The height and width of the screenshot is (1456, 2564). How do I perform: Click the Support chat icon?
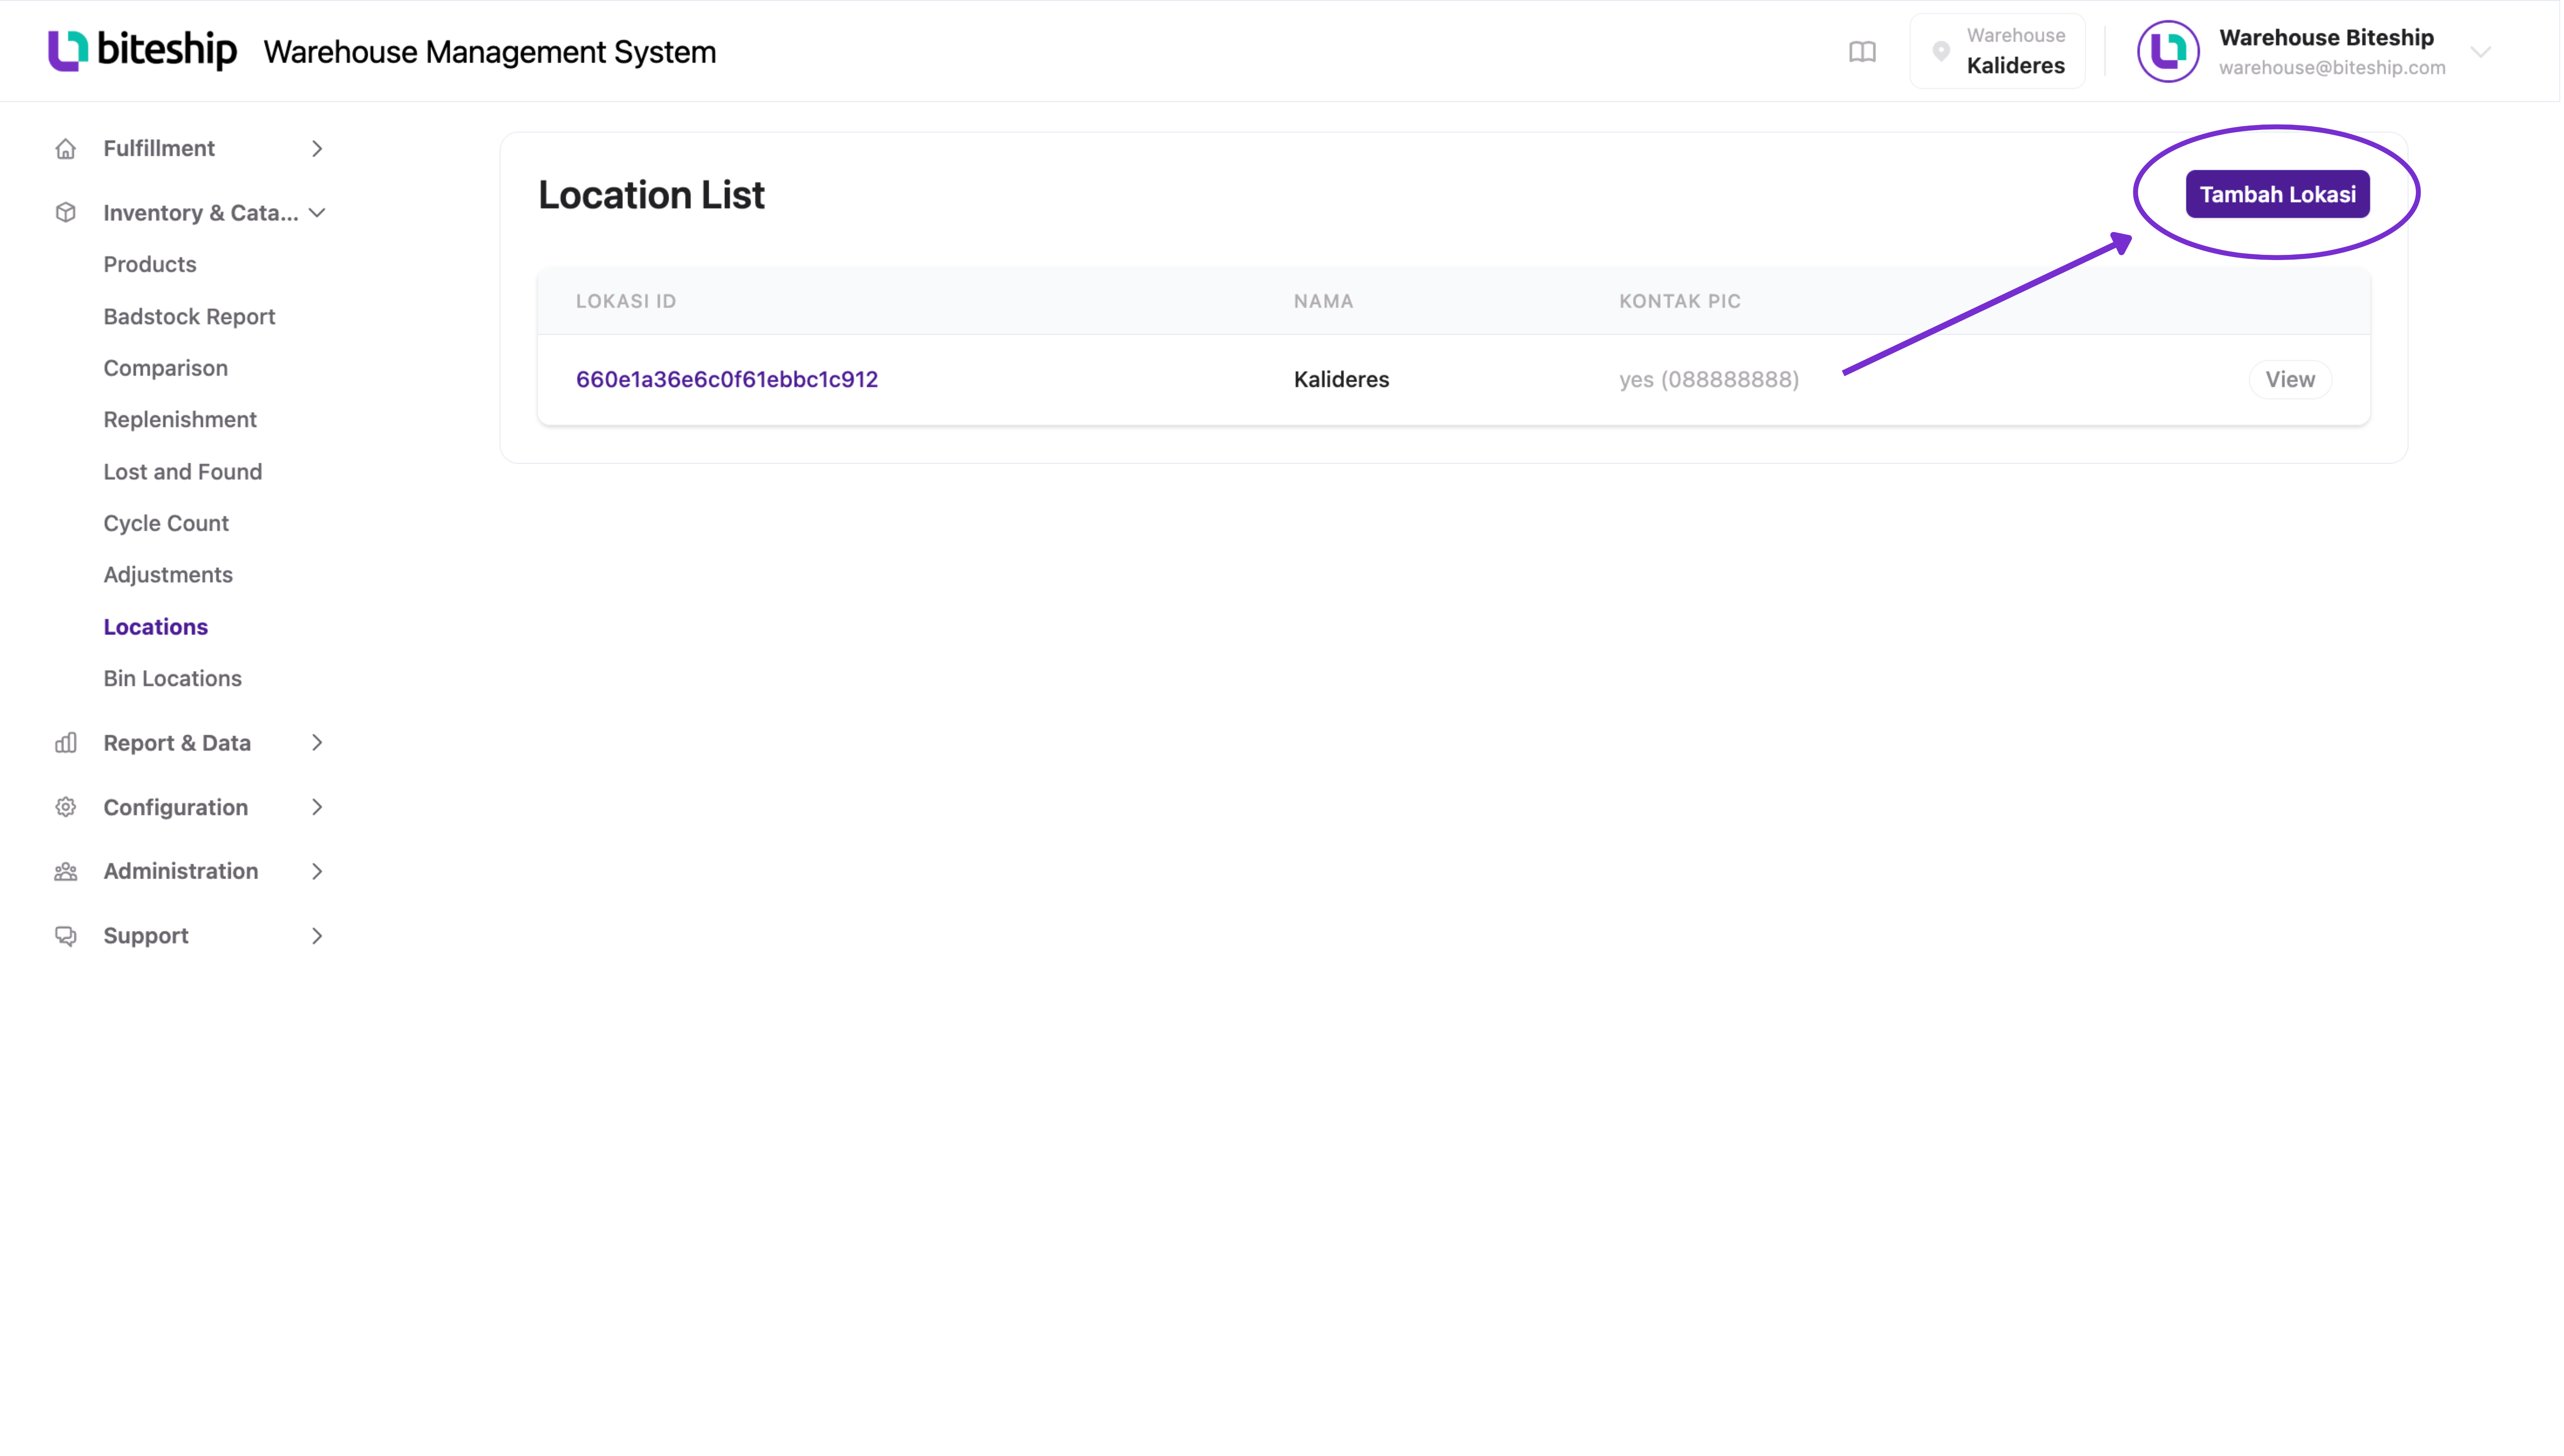pyautogui.click(x=66, y=936)
